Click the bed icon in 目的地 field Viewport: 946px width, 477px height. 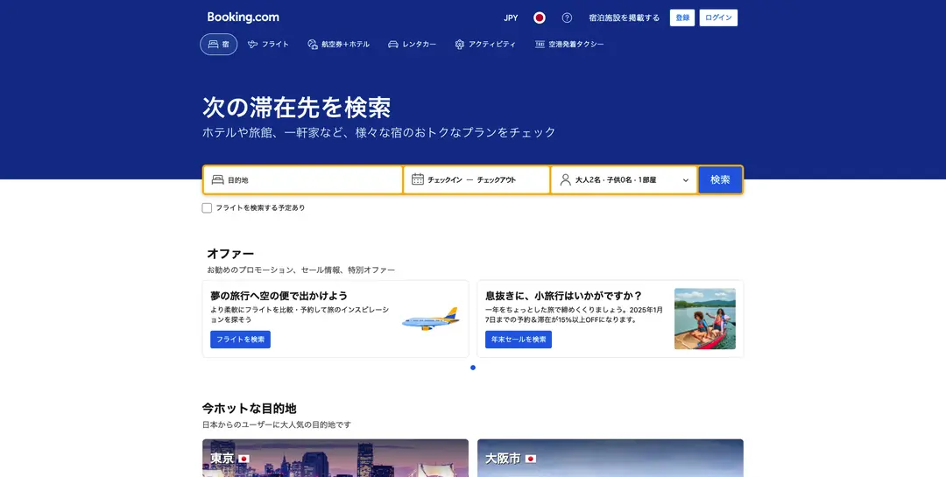[218, 179]
